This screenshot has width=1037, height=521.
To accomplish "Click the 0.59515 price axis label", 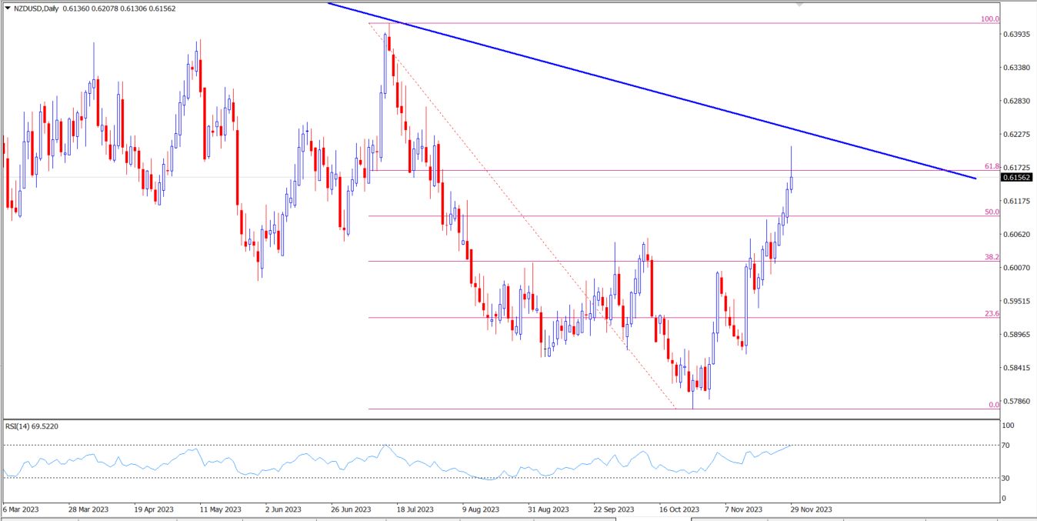I will (x=1018, y=301).
